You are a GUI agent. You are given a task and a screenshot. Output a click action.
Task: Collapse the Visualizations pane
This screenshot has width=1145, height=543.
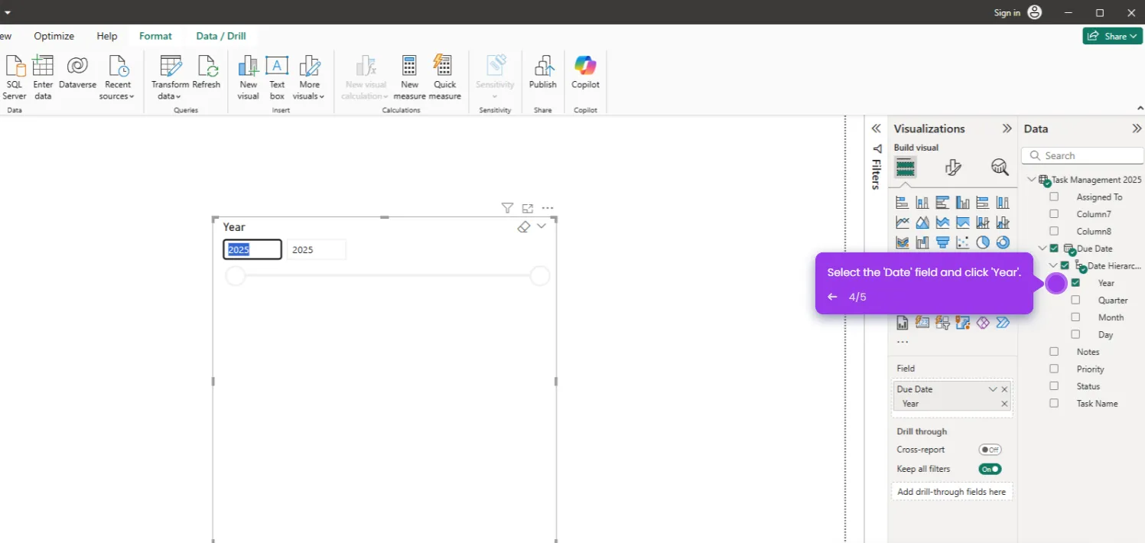pos(1007,128)
